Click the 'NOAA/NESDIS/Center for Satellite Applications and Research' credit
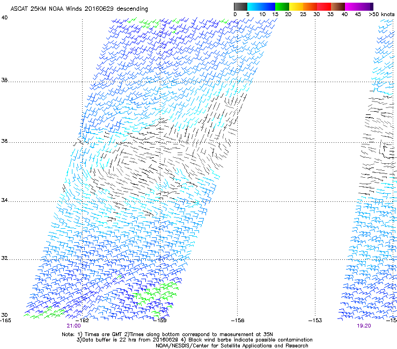Viewport: 397px width, 349px height. 232,346
